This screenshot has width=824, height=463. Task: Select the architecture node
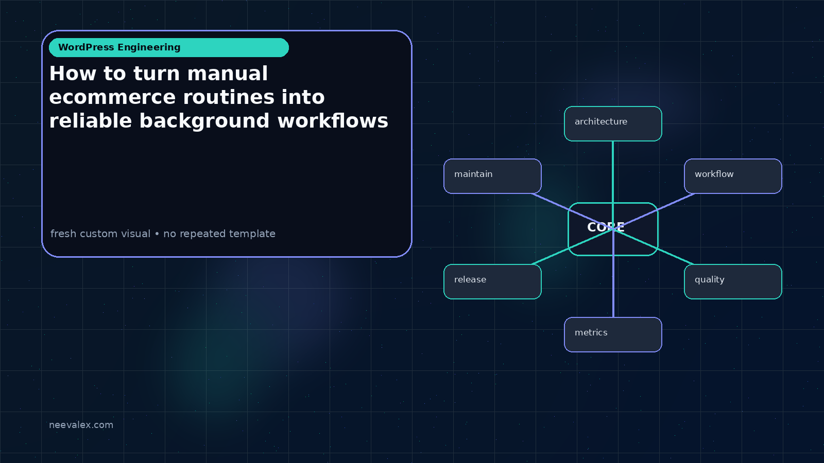[x=613, y=123]
